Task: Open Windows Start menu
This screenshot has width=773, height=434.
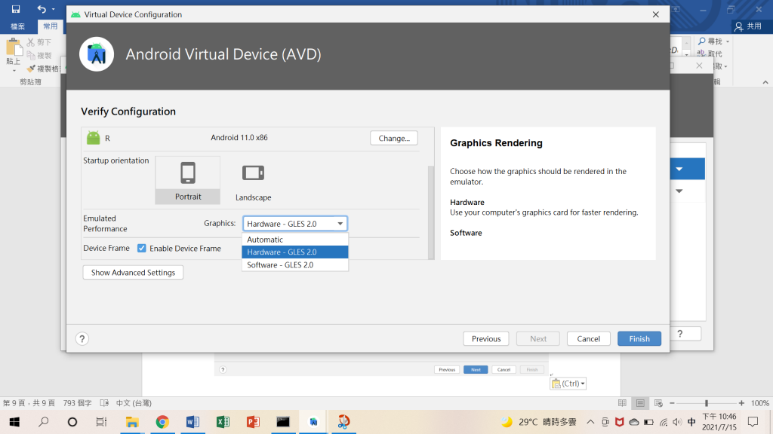Action: click(14, 422)
